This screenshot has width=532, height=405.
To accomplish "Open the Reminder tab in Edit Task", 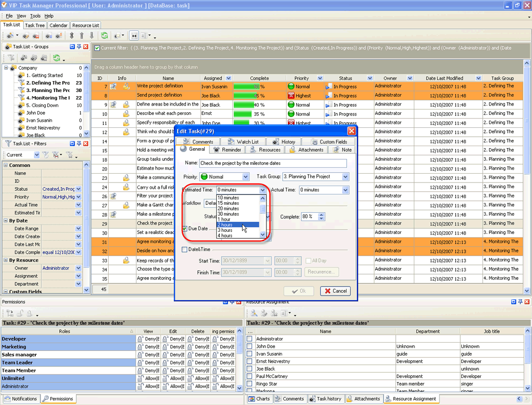I will coord(228,150).
